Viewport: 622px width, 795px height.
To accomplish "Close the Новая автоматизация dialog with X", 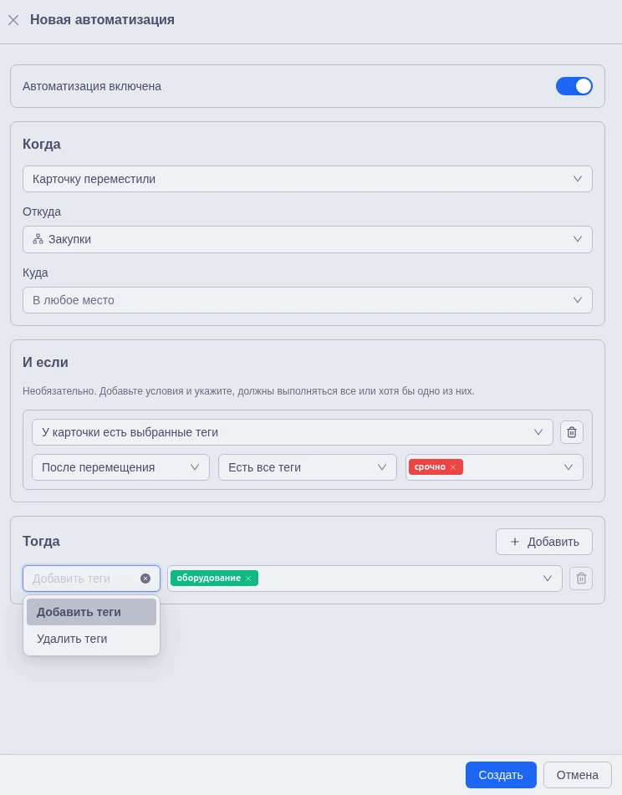I will (13, 20).
